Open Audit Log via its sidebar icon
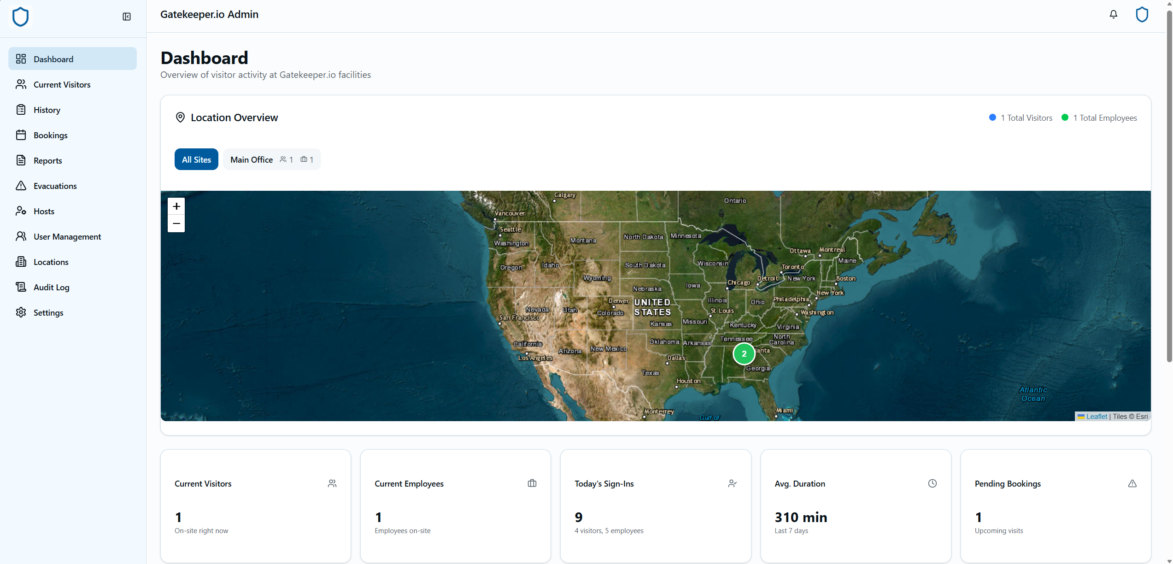This screenshot has height=564, width=1173. 21,287
